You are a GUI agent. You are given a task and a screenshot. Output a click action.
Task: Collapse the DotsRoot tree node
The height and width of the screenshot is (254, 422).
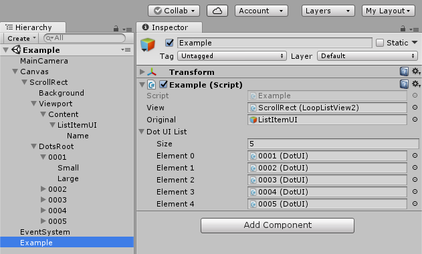[x=33, y=146]
